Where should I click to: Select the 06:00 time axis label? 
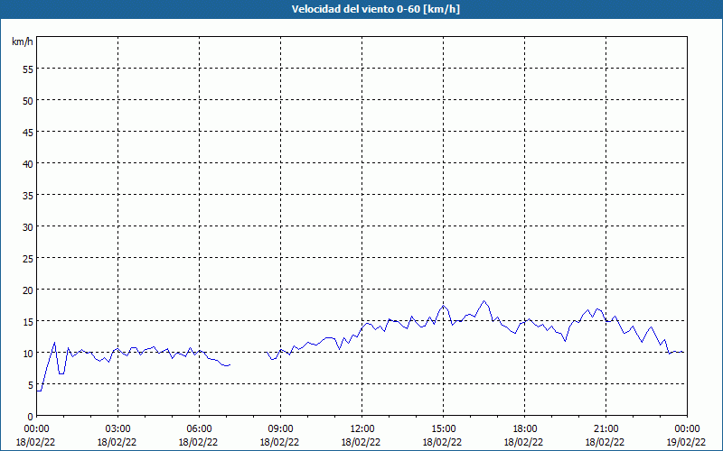(199, 429)
